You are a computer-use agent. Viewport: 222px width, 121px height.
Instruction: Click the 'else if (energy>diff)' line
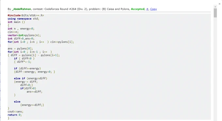tap(30, 78)
